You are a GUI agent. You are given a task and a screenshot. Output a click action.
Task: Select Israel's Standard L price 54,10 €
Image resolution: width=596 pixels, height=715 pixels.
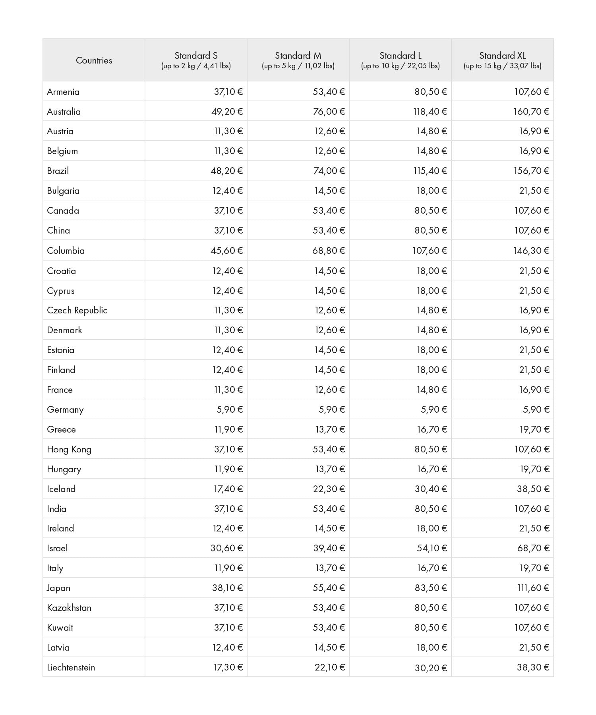click(432, 548)
